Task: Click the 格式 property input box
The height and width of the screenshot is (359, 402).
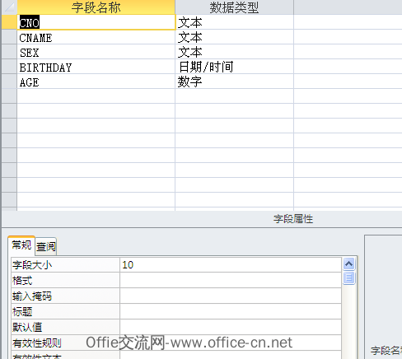Action: click(231, 280)
